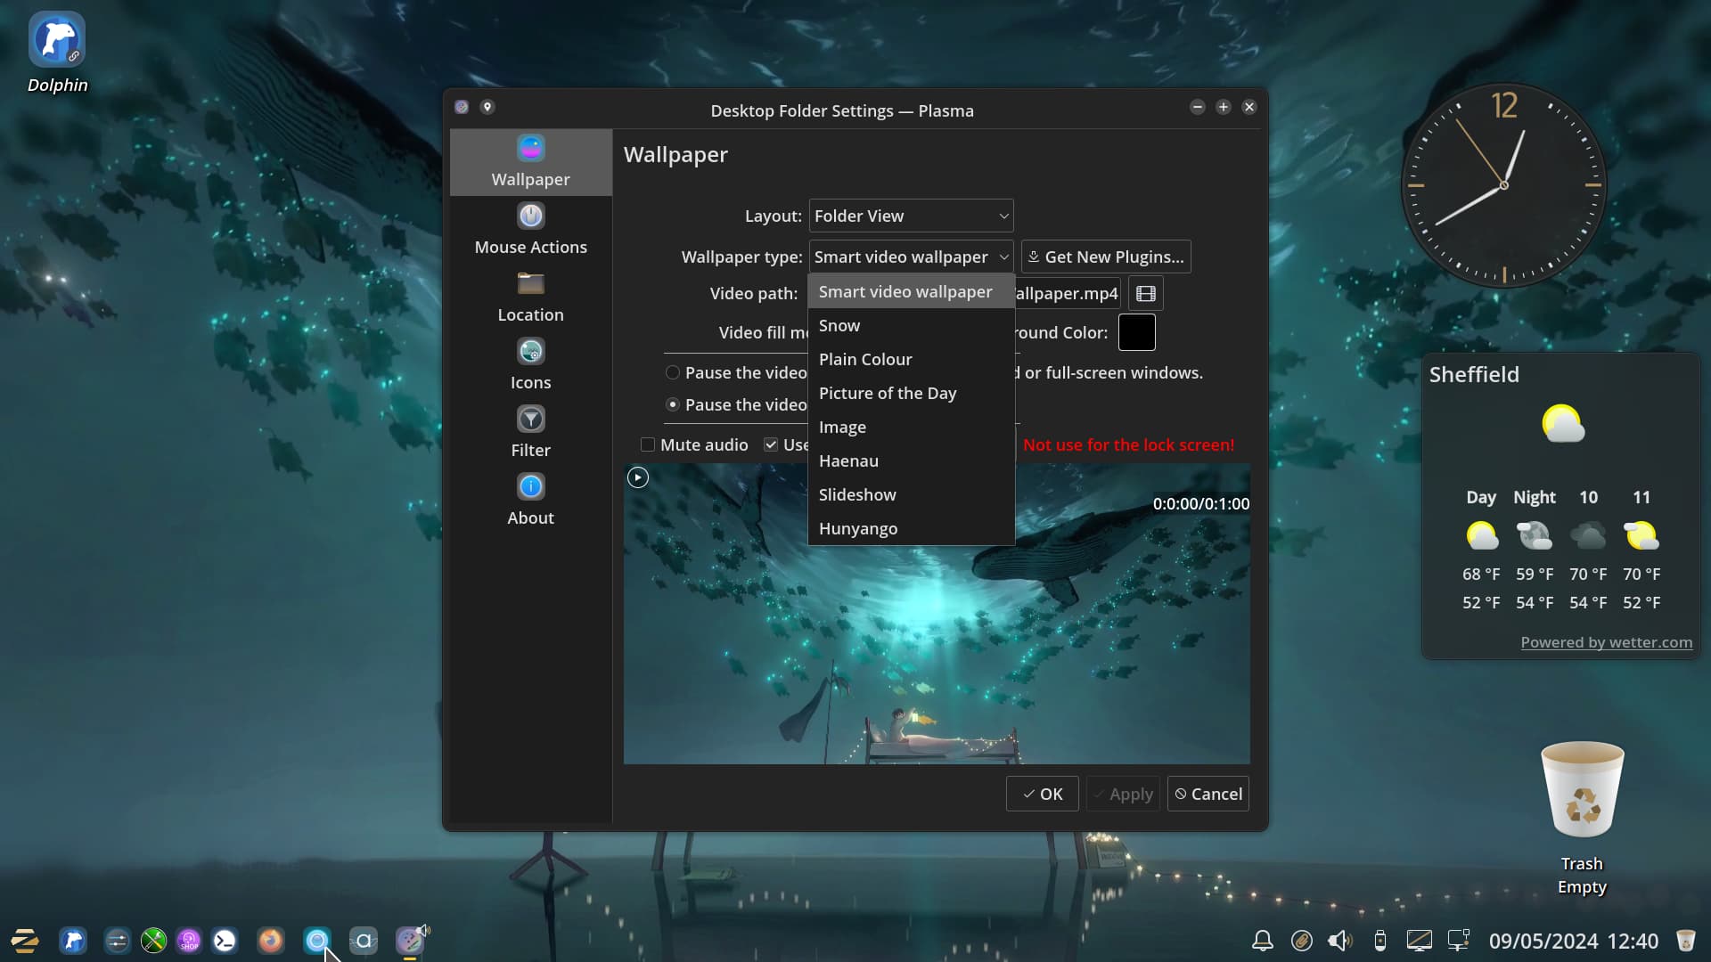Image resolution: width=1711 pixels, height=962 pixels.
Task: Open the wrench tools app in the taskbar
Action: point(153,941)
